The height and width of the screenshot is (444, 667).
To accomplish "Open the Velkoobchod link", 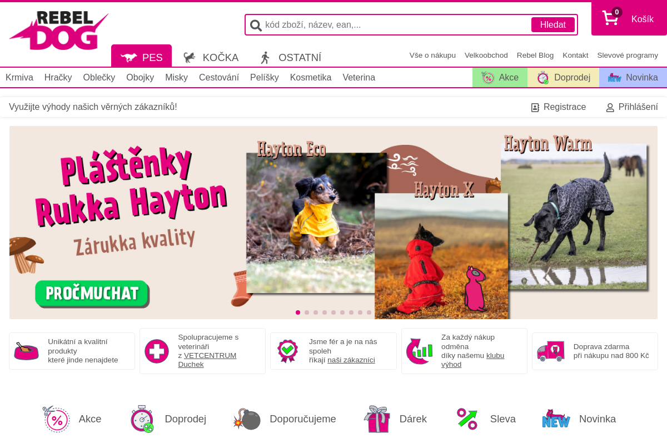I will click(486, 55).
